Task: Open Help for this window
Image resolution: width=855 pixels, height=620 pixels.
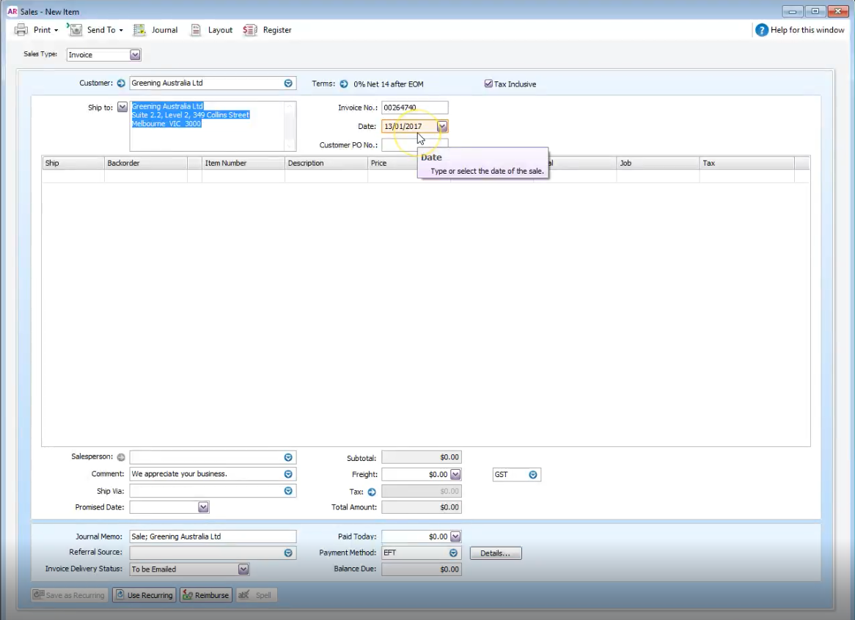Action: (800, 30)
